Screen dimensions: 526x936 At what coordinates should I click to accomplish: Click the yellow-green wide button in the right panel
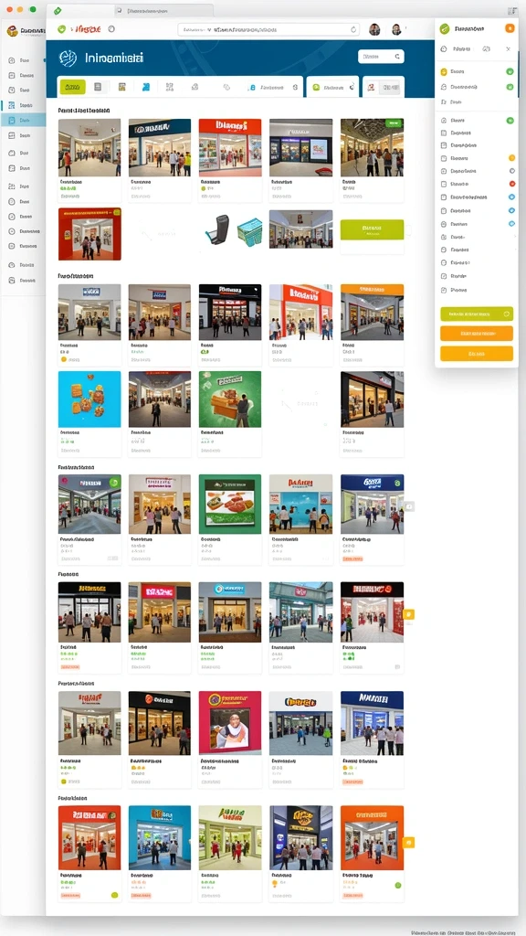[477, 314]
